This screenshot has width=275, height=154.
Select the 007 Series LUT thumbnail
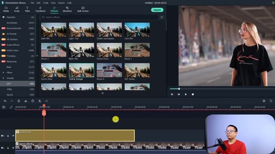137,70
